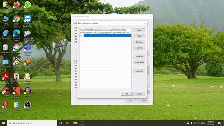Open the OneDrive cloud tray icon

[188, 123]
